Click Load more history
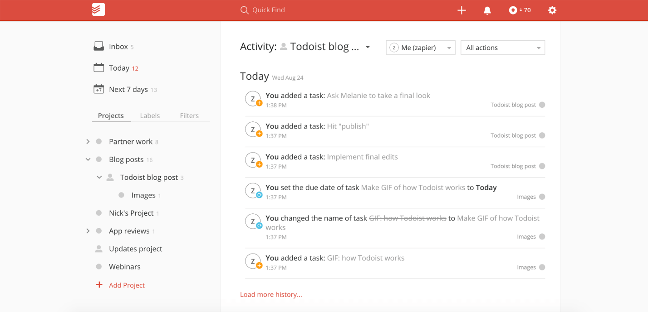This screenshot has height=312, width=648. 271,294
